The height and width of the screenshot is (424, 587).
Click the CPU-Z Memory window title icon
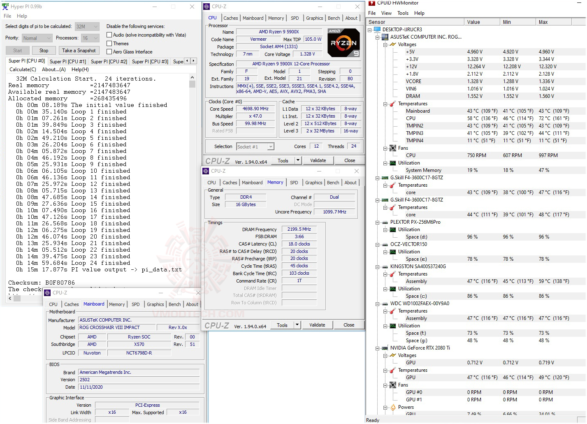(x=206, y=171)
